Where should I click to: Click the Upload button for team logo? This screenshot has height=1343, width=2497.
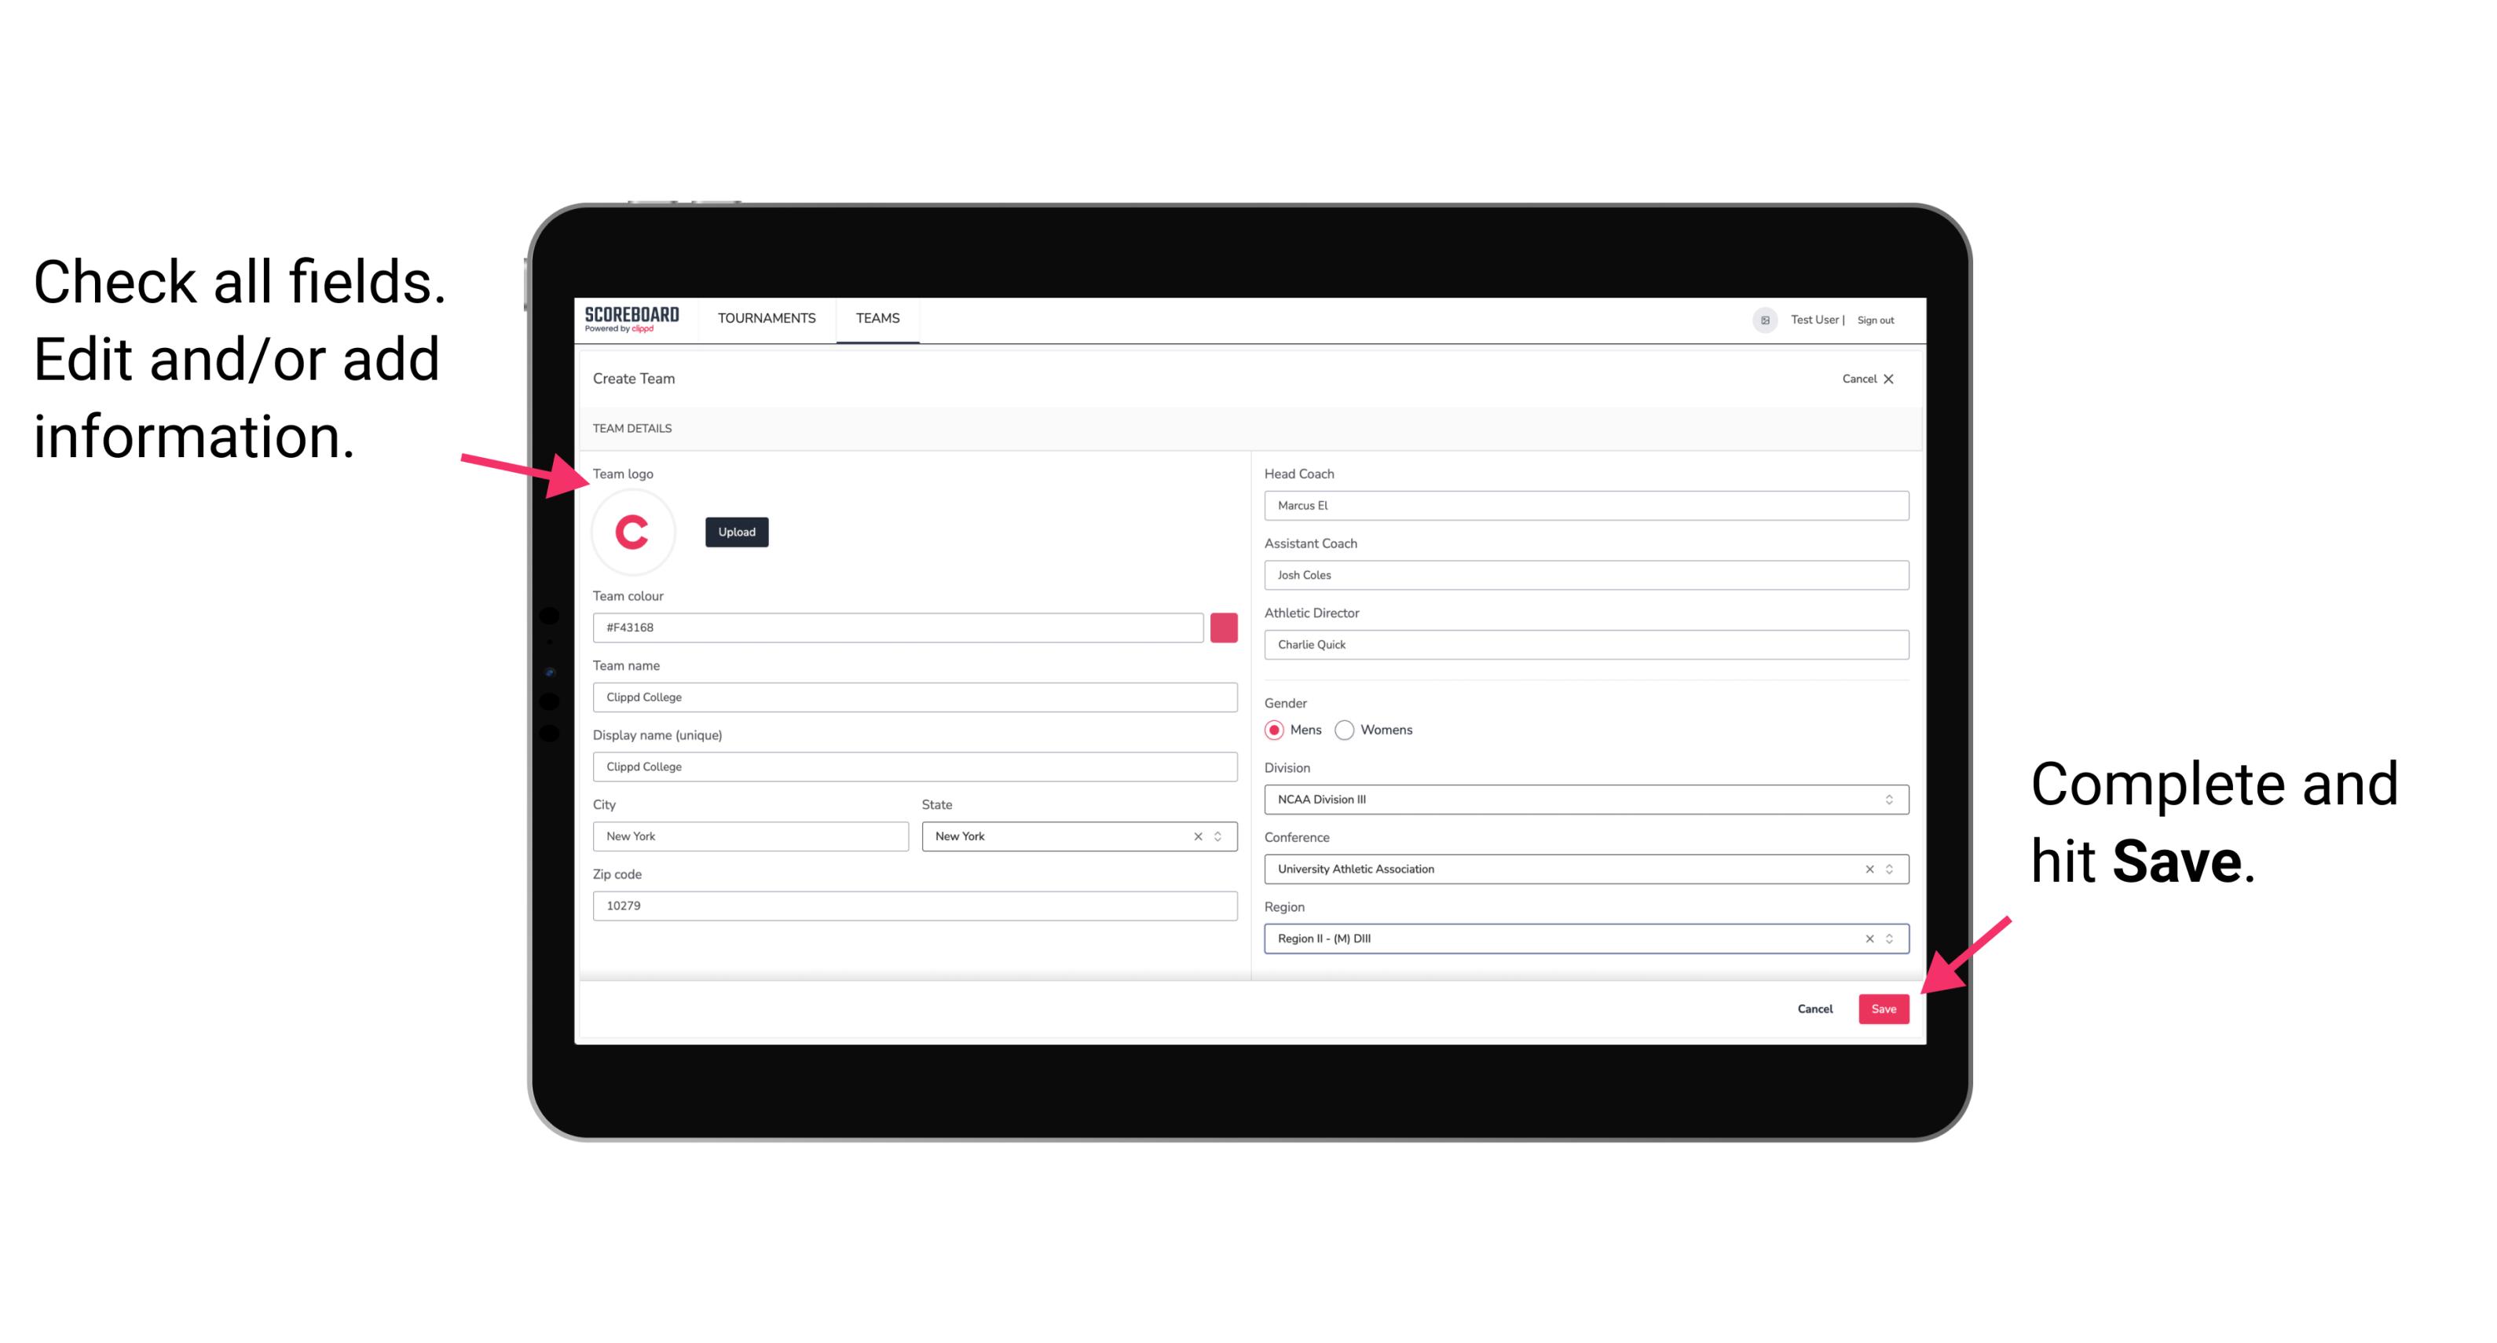[736, 531]
